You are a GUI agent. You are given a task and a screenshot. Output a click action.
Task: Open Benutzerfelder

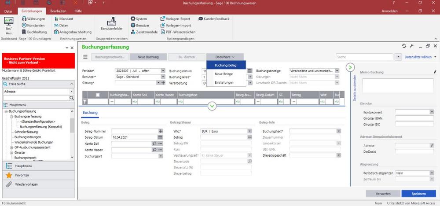tap(111, 24)
